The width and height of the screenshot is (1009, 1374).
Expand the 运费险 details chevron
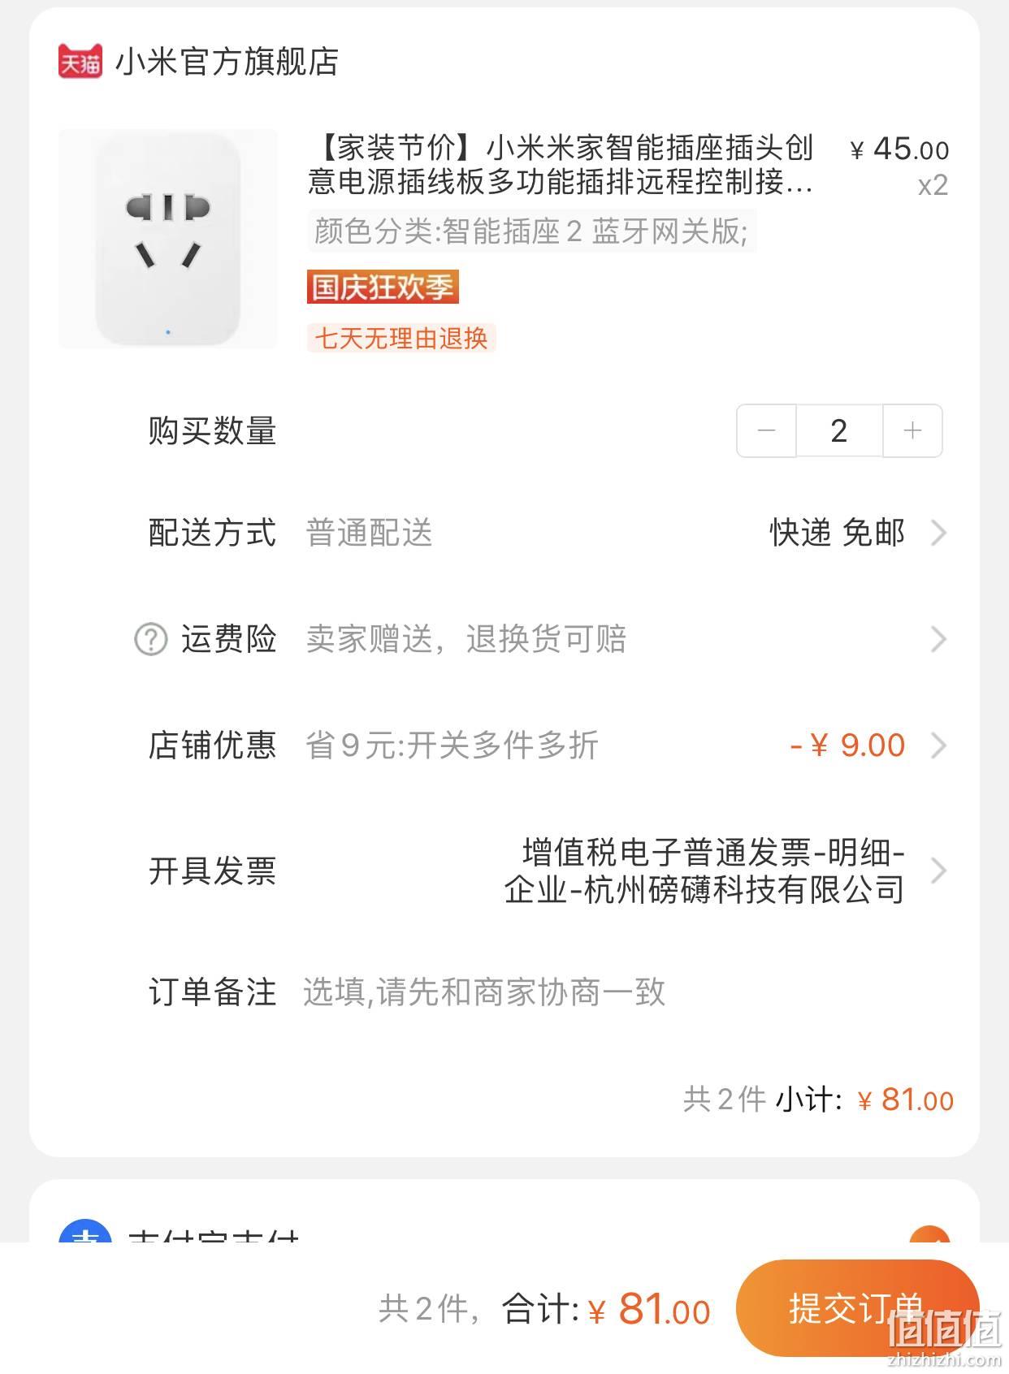click(938, 640)
